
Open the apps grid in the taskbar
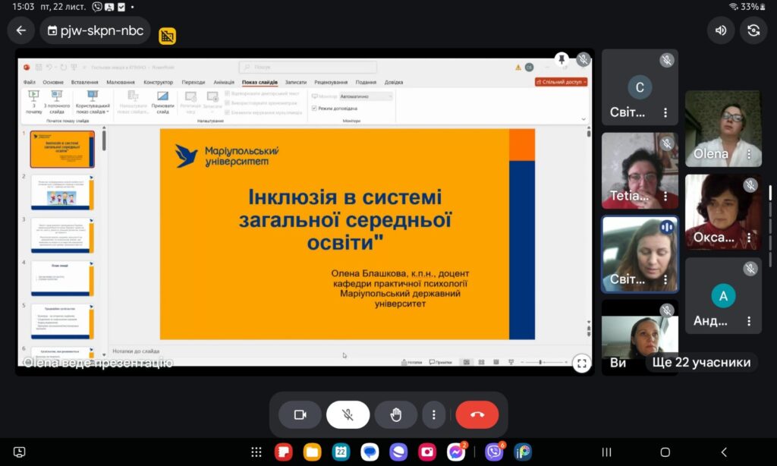pos(256,452)
